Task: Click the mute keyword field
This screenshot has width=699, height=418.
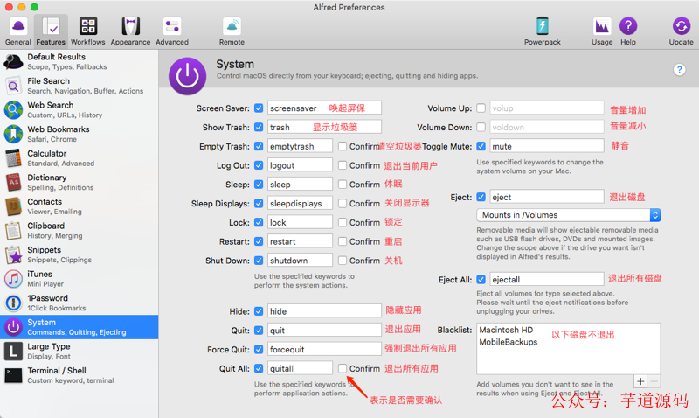Action: pyautogui.click(x=547, y=146)
